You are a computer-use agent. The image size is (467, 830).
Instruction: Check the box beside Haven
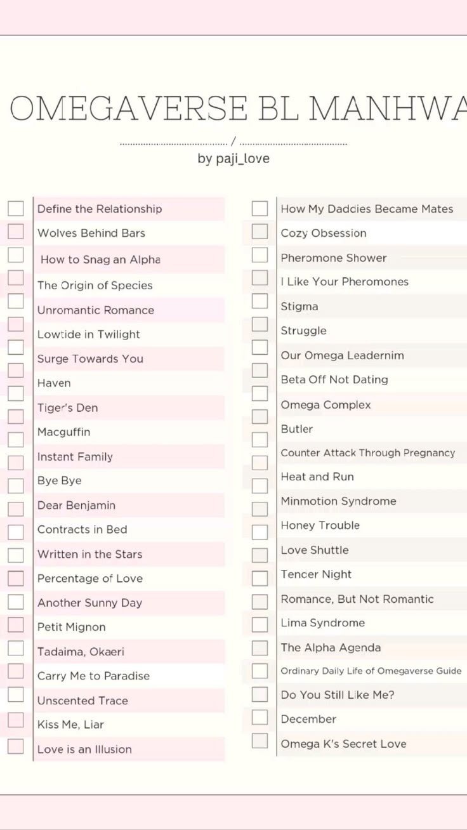[16, 370]
